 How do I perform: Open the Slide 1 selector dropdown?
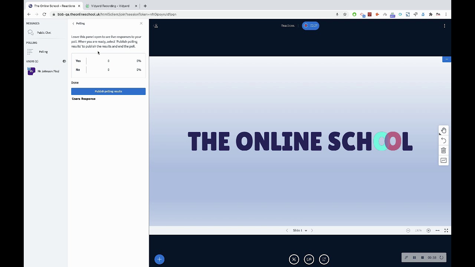pyautogui.click(x=300, y=230)
